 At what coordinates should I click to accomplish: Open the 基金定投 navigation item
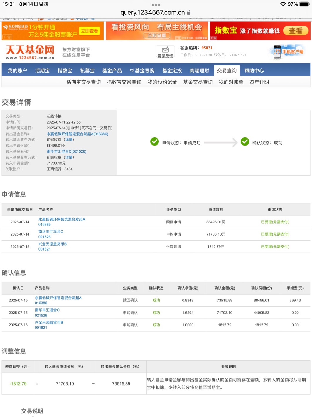tap(172, 71)
